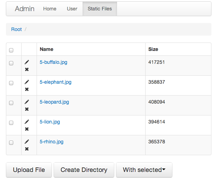Toggle the select-all checkbox in table header
This screenshot has height=188, width=217.
[x=11, y=50]
